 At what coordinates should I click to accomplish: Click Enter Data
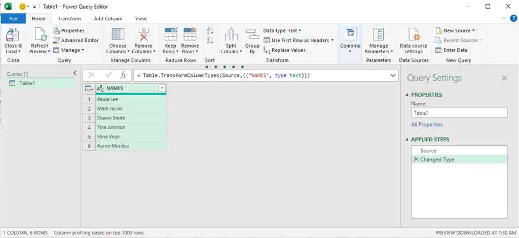(451, 50)
